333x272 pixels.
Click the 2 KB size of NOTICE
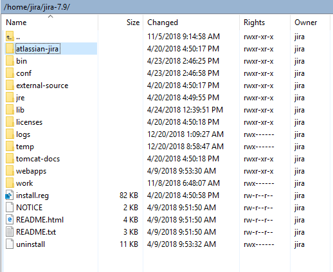tap(130, 208)
